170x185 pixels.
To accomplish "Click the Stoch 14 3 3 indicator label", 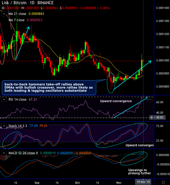I will (18, 126).
